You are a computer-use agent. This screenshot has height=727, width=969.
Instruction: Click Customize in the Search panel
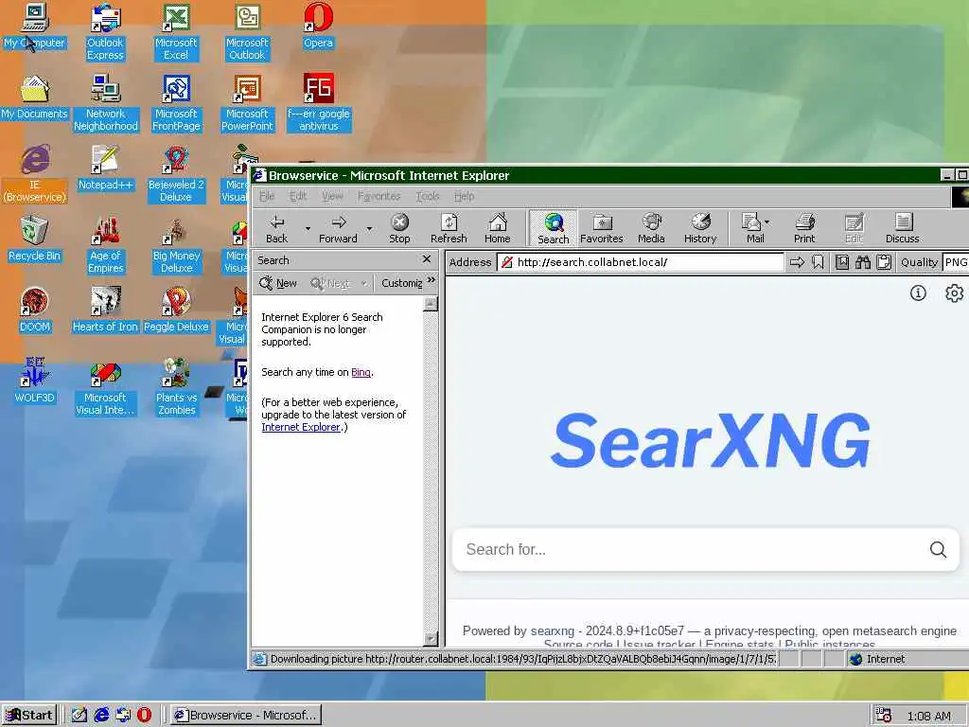tap(401, 283)
